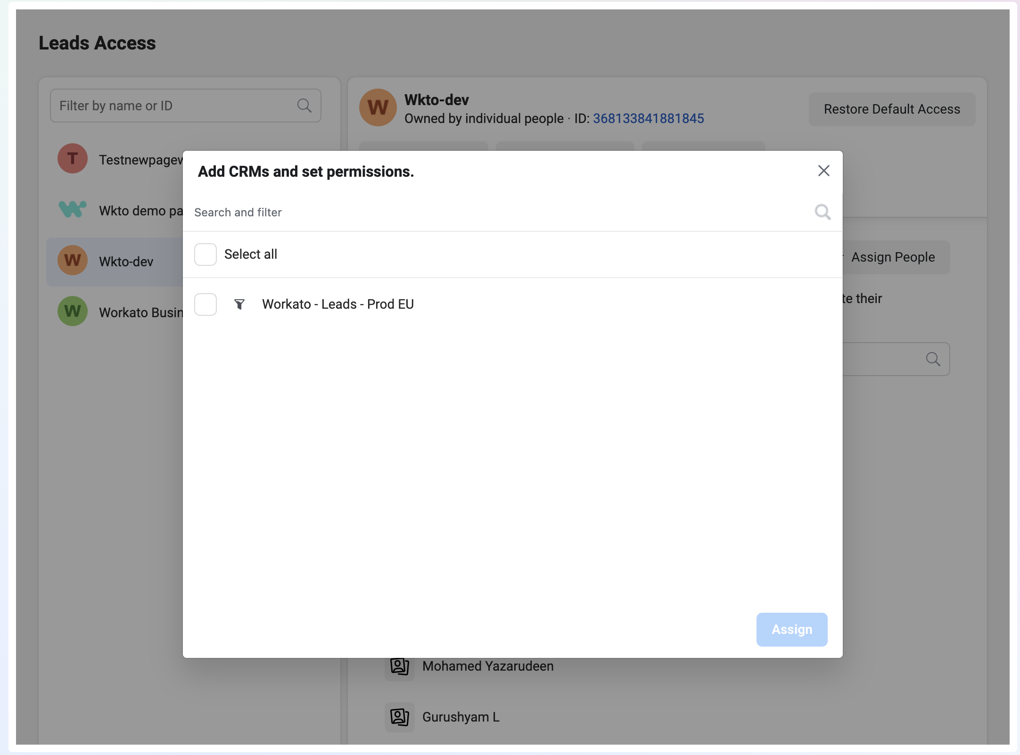Click the contact card icon beside Gurushyam L
Viewport: 1020px width, 755px height.
pyautogui.click(x=399, y=717)
